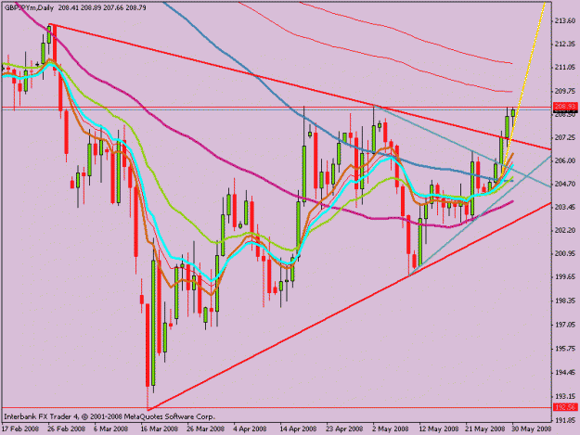Select the 193.15 price scale value
580x435 pixels.
564,396
